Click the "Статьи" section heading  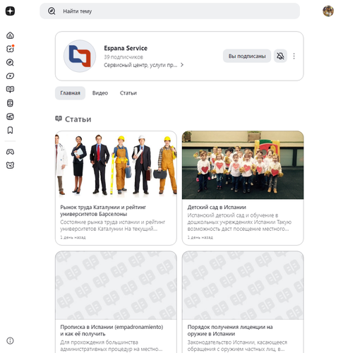point(78,119)
